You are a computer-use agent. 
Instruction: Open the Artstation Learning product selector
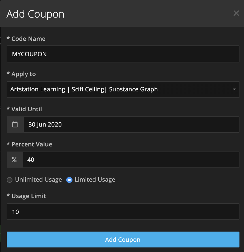123,89
